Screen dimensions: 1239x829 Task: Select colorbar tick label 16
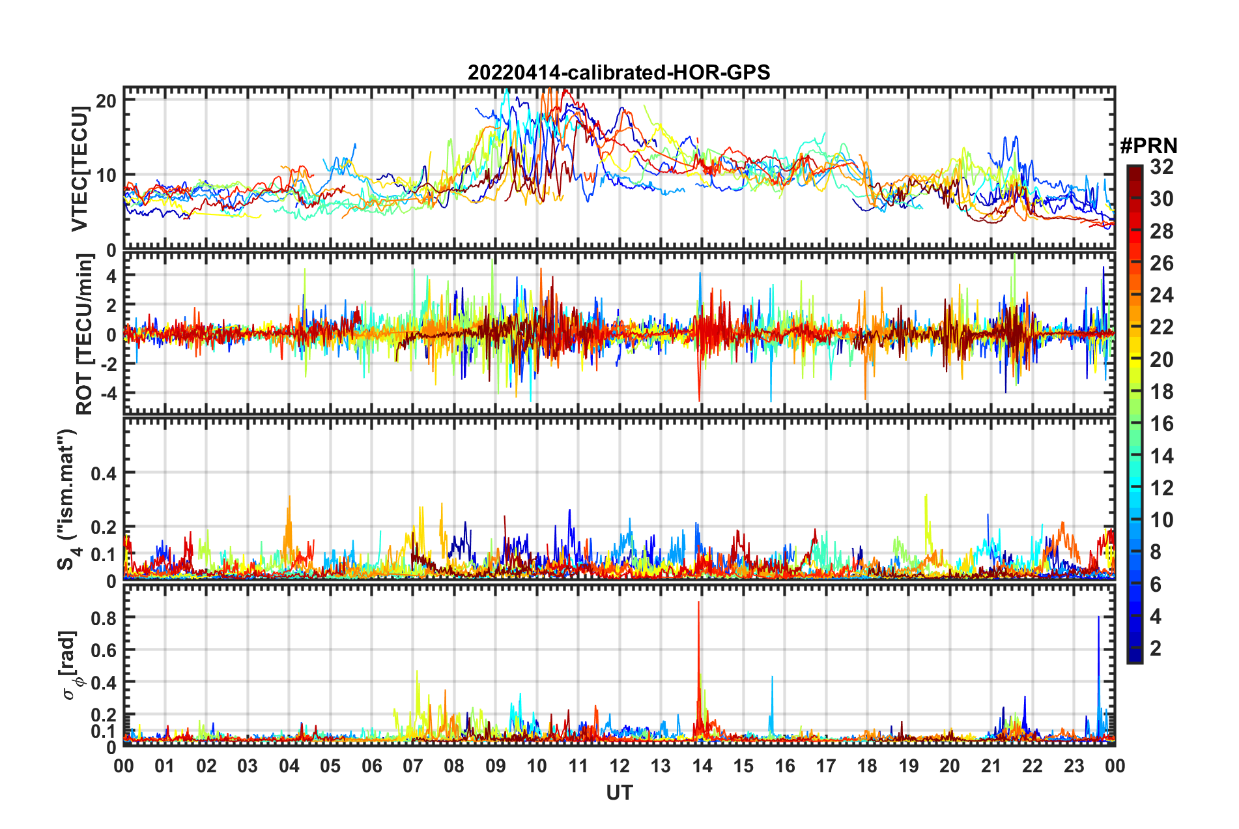(x=1161, y=424)
